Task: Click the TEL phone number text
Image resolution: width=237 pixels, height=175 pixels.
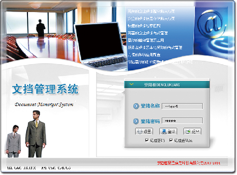Action: (x=22, y=168)
